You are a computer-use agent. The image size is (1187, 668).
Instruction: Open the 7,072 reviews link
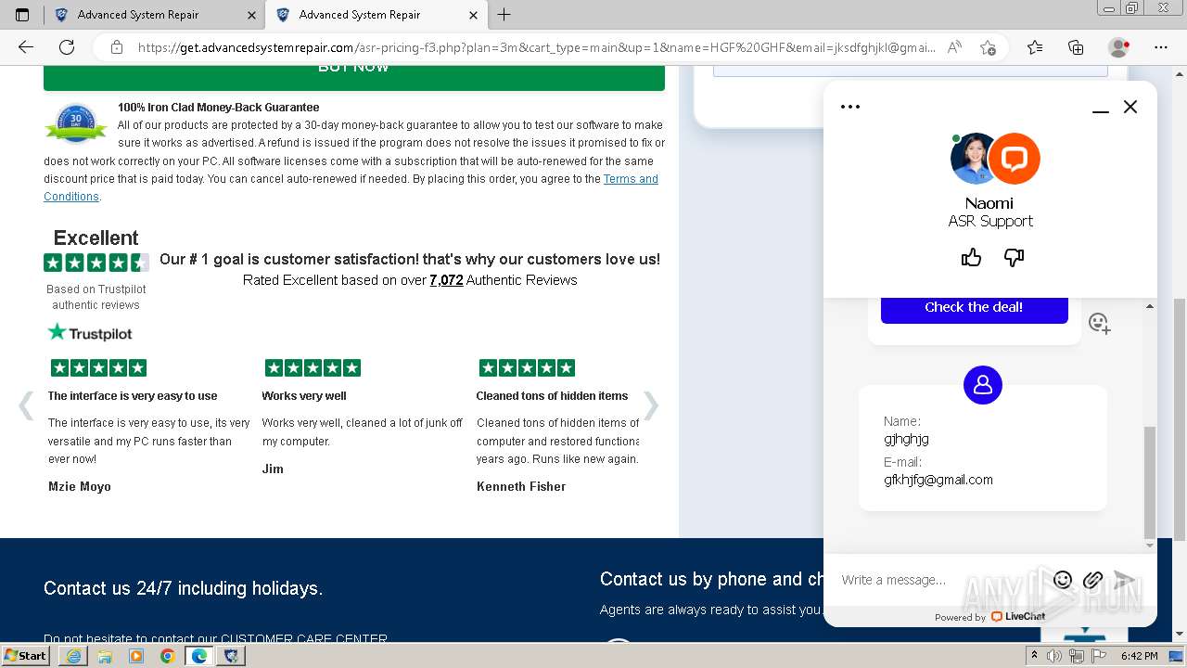pyautogui.click(x=446, y=280)
